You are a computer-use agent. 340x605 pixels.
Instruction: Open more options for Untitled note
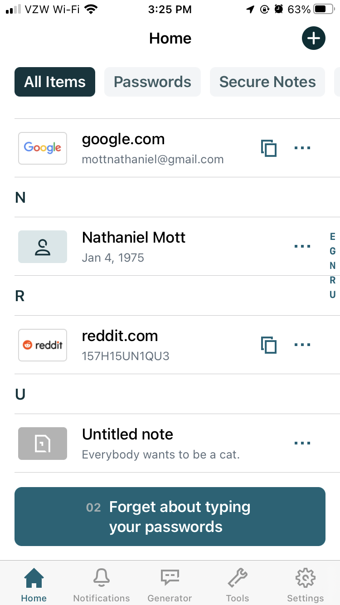302,443
